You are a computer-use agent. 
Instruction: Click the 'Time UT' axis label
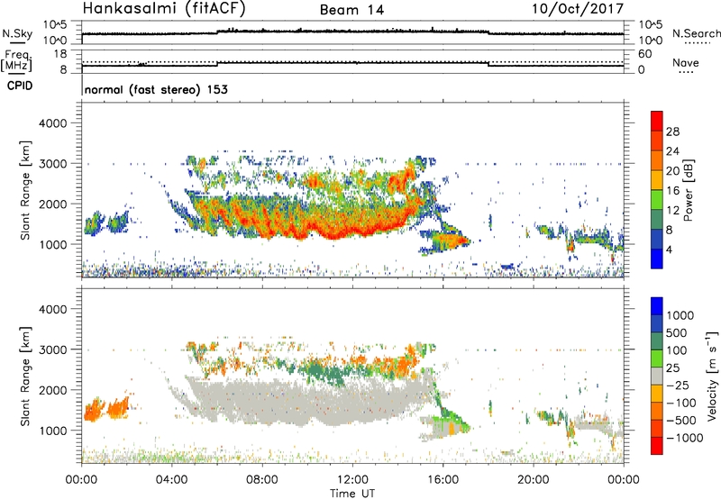click(352, 494)
